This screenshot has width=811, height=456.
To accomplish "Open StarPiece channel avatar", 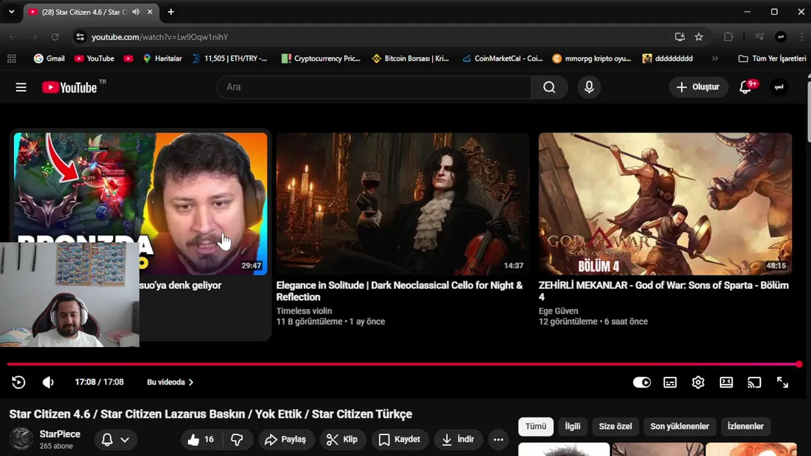I will tap(21, 439).
